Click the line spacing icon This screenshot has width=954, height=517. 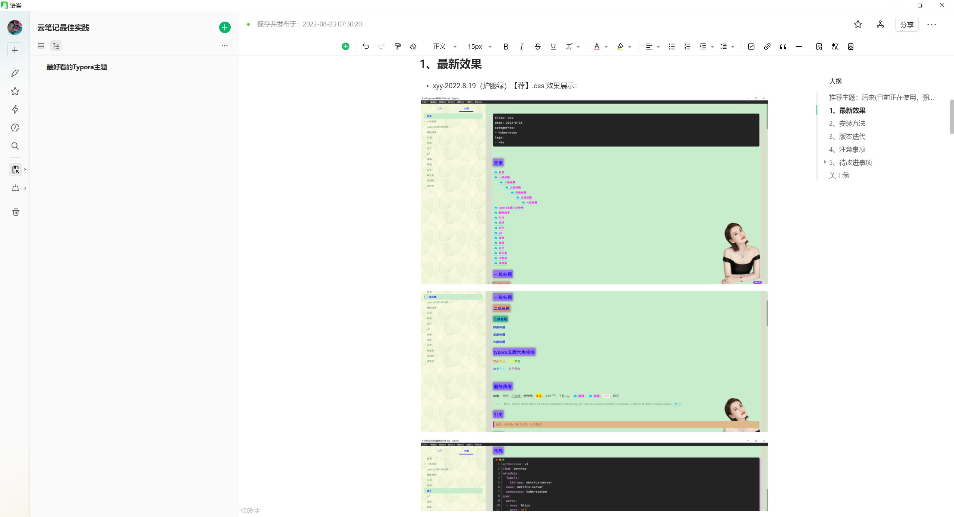coord(723,47)
